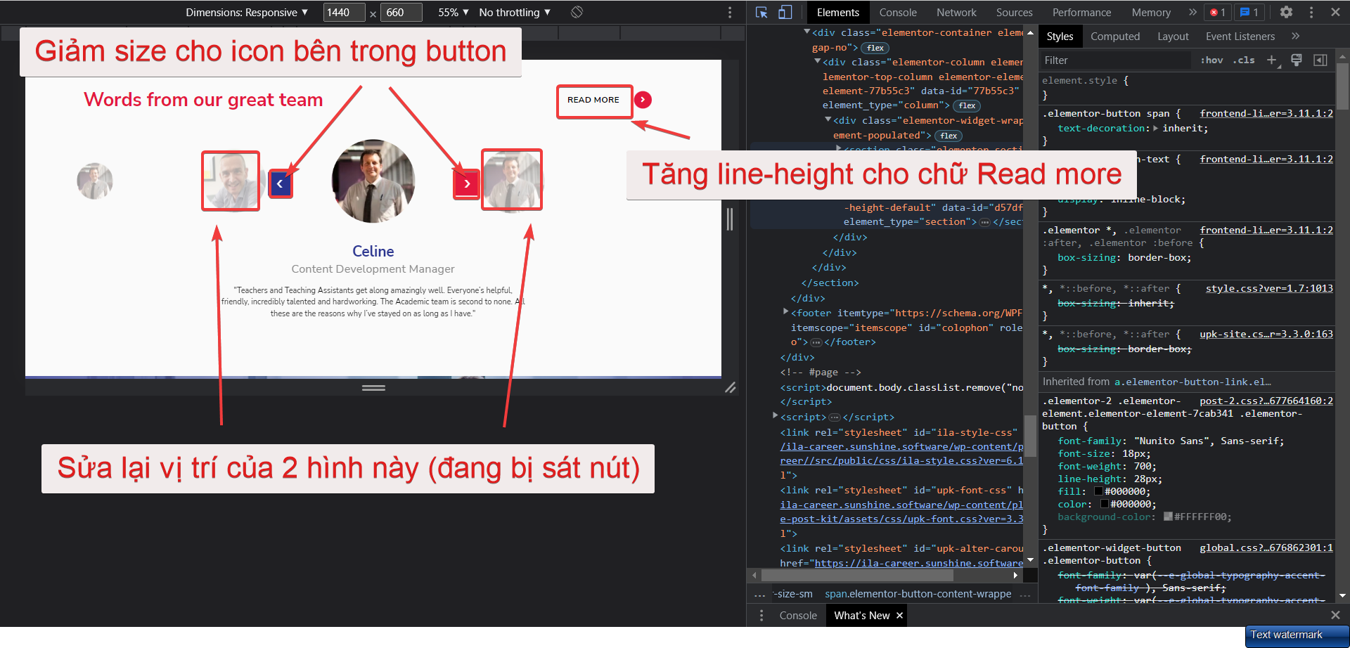Click the section element's ellipsis badge
This screenshot has width=1350, height=648.
click(985, 222)
